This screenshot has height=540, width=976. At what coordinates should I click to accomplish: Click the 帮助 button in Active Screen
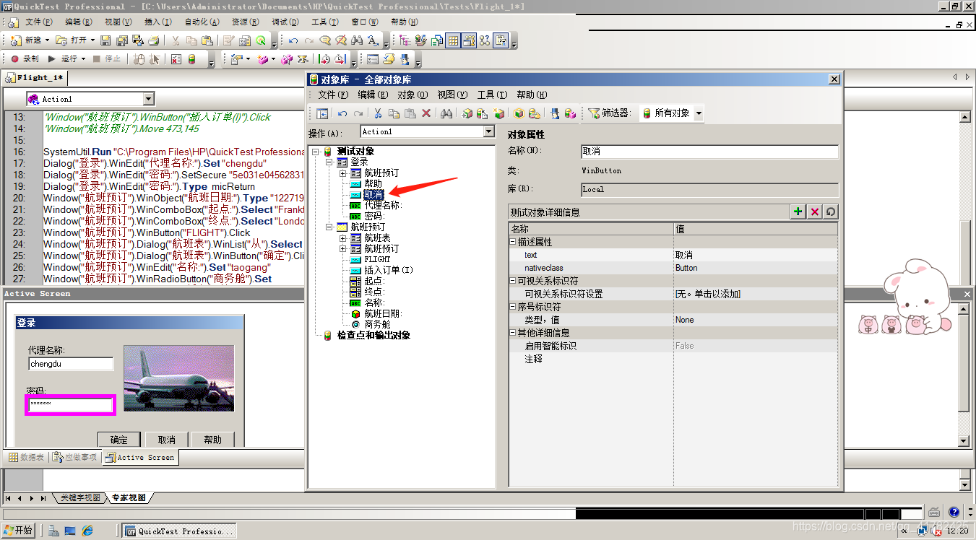tap(213, 440)
